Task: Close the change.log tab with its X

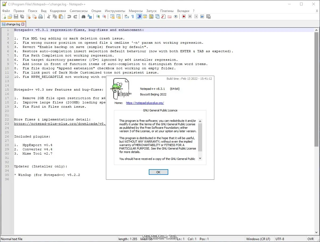Action: coord(23,24)
